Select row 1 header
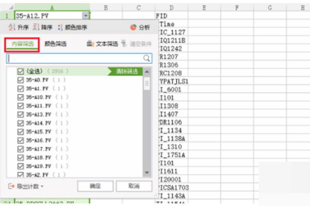Image resolution: width=310 pixels, height=206 pixels. click(x=7, y=16)
